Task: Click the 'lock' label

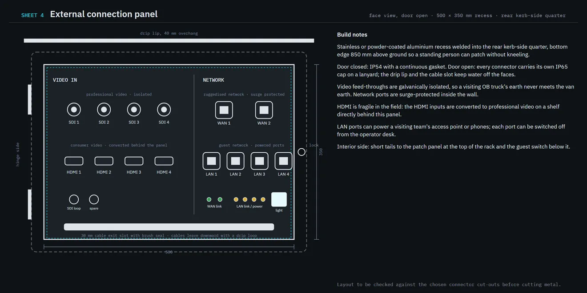Action: pyautogui.click(x=314, y=145)
